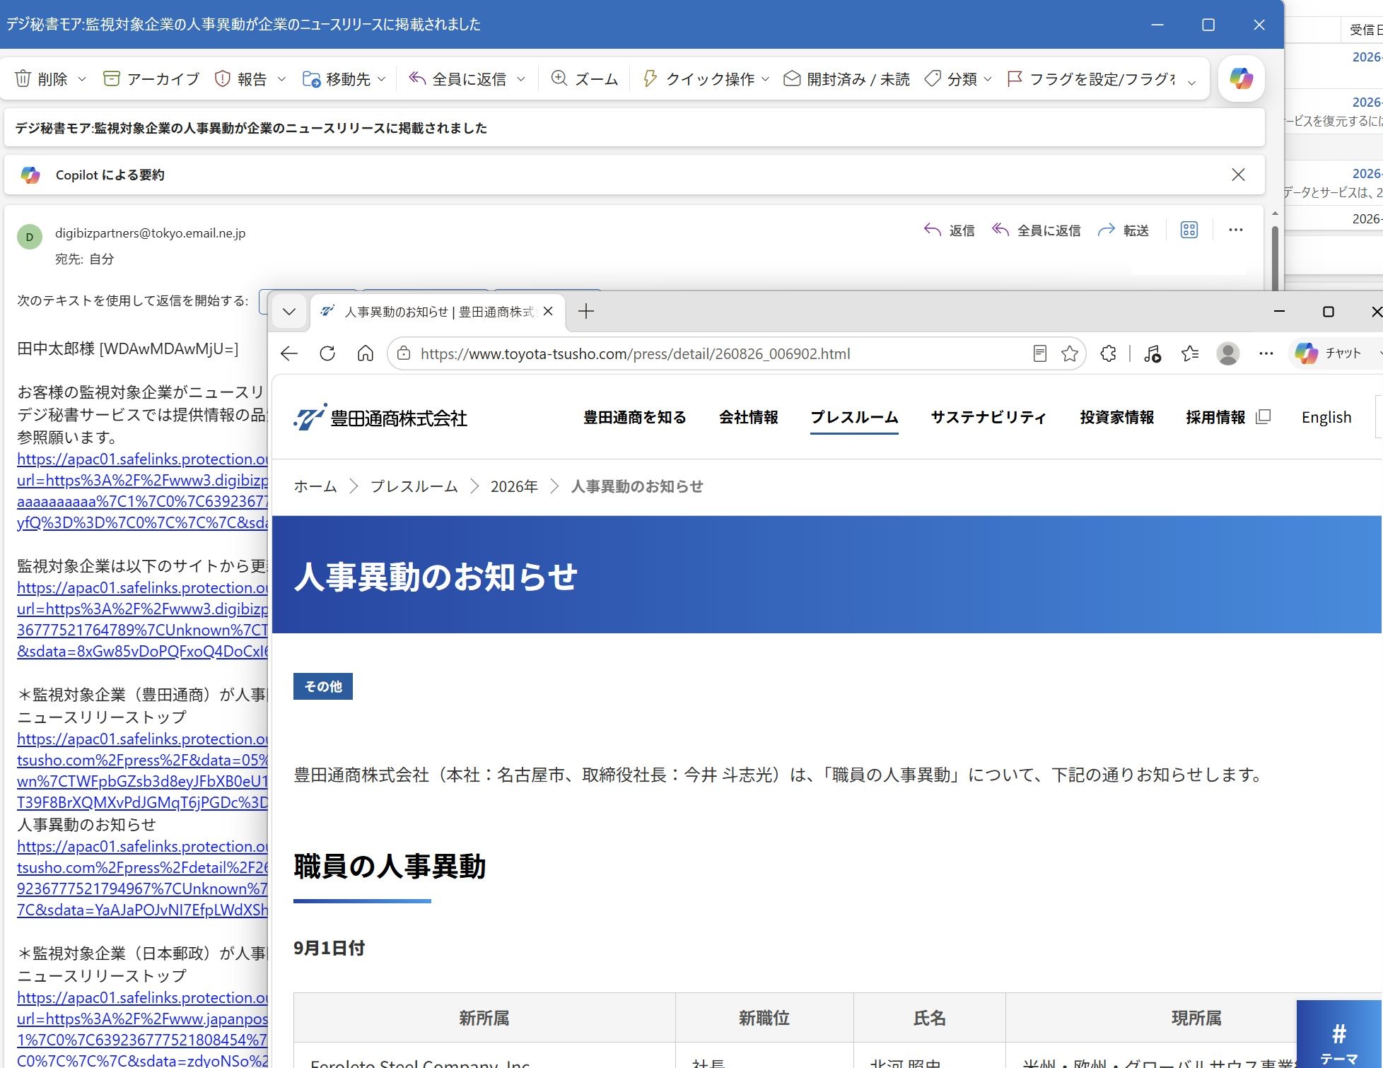Click ホーム in the breadcrumb

(315, 486)
